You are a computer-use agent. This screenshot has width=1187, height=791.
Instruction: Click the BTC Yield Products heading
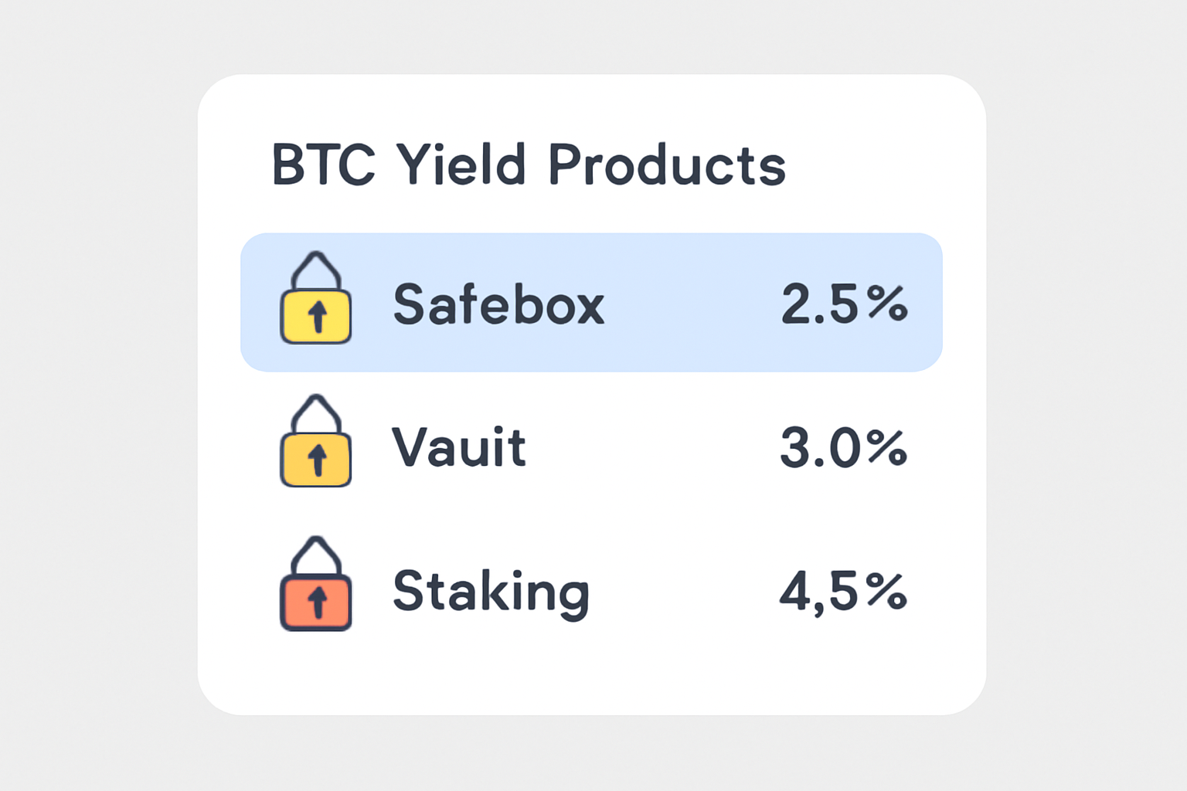point(528,164)
